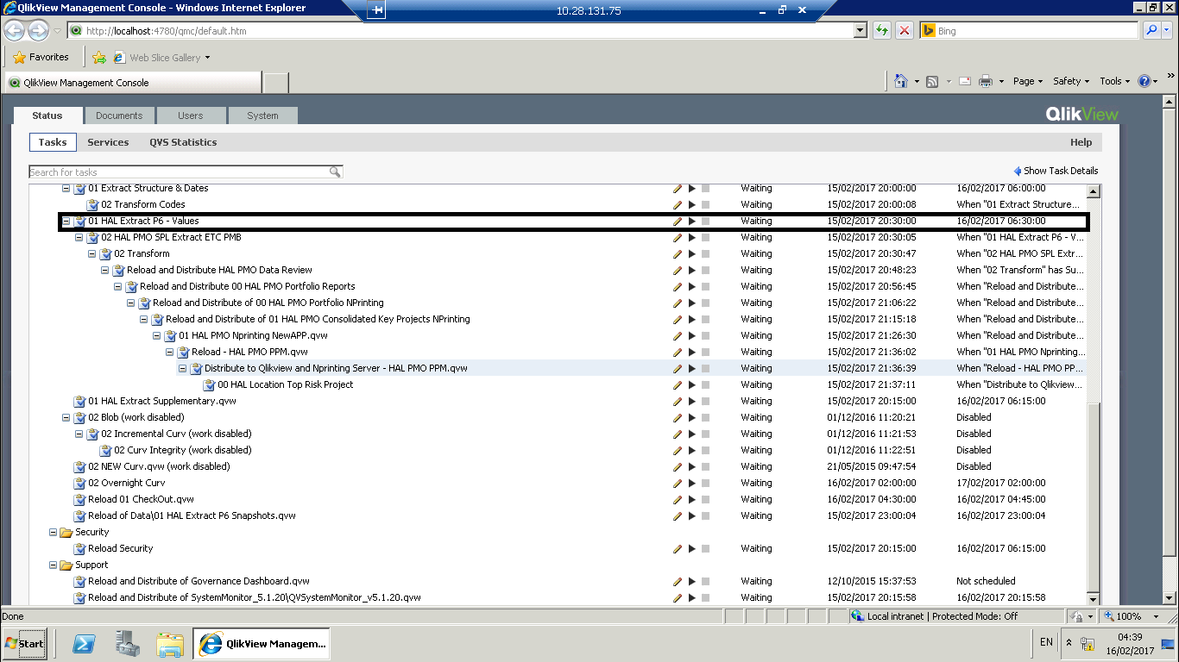Collapse the 01 HAL Extract P6 - Values node
Viewport: 1179px width, 662px height.
pos(66,221)
